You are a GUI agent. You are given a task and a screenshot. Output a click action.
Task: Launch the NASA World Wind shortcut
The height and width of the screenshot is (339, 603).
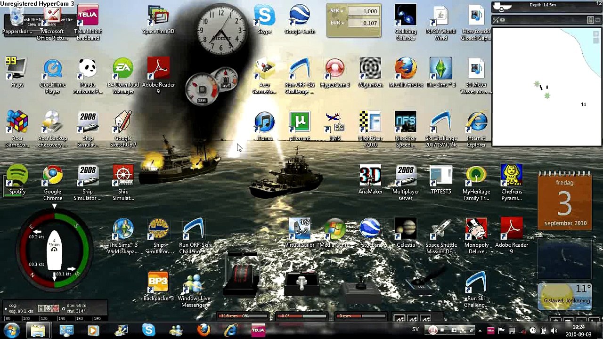coord(441,22)
